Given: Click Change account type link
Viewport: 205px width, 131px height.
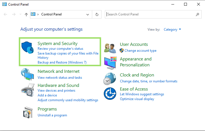Looking at the screenshot, I should pos(141,51).
